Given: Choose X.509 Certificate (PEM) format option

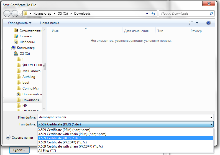Looking at the screenshot, I should coord(64,130).
